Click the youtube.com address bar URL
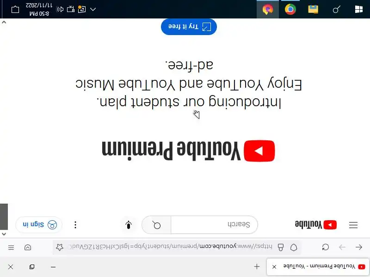The height and width of the screenshot is (277, 370). point(170,247)
